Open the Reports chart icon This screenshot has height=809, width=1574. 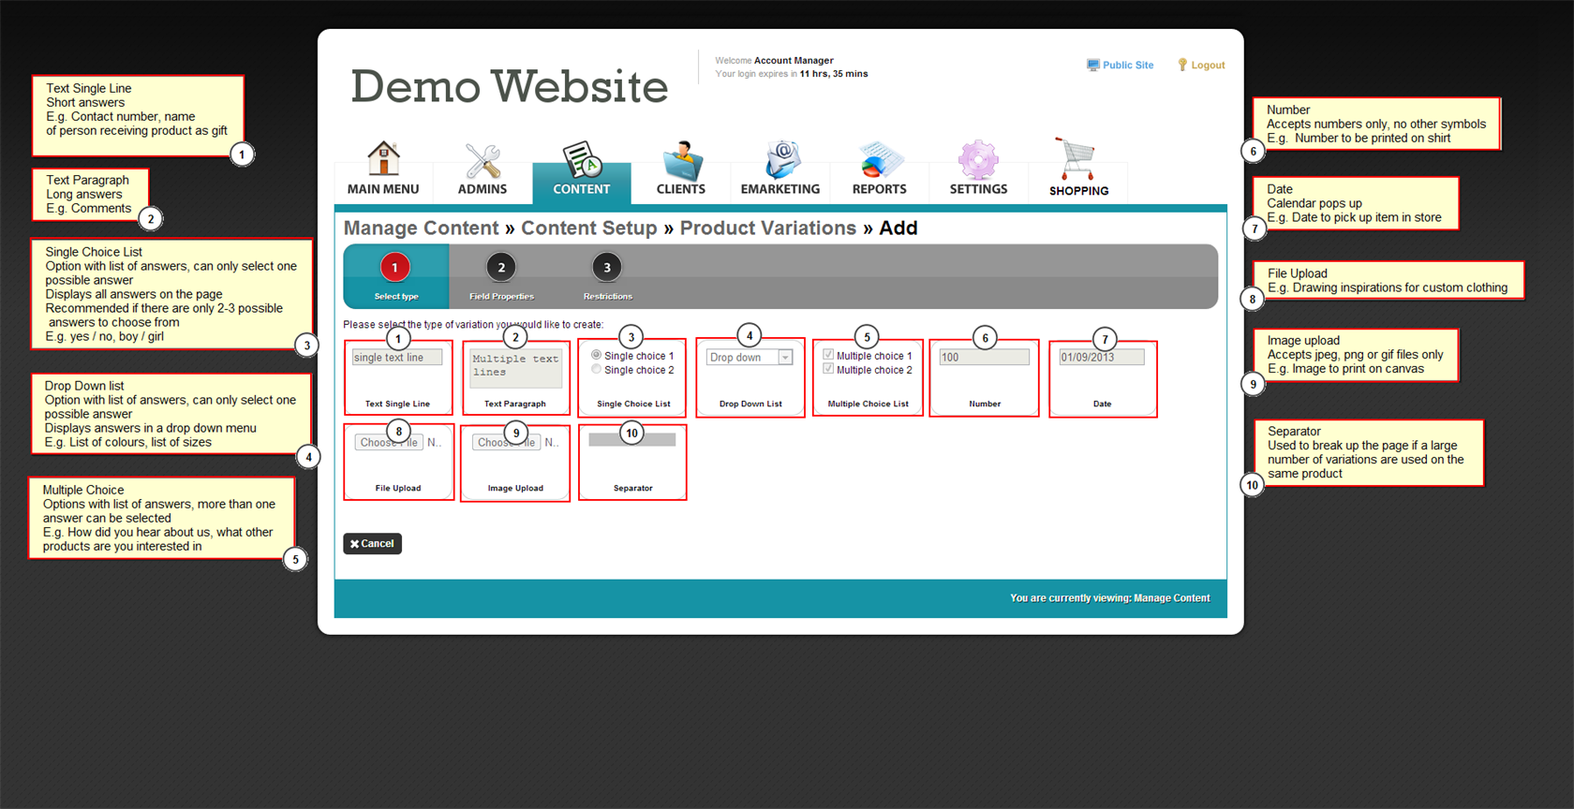tap(879, 160)
